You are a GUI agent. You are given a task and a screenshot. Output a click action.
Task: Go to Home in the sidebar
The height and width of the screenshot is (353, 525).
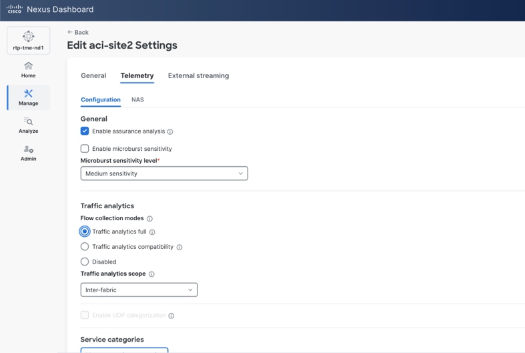[29, 69]
